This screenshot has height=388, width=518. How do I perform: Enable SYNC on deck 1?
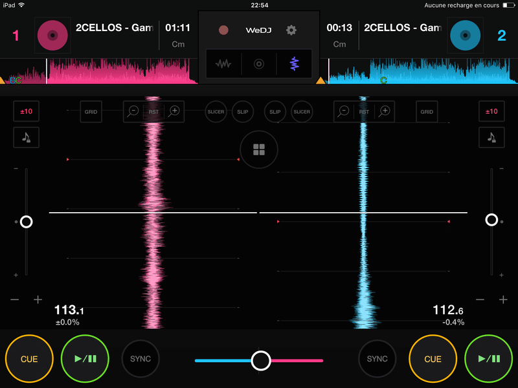[x=141, y=359]
